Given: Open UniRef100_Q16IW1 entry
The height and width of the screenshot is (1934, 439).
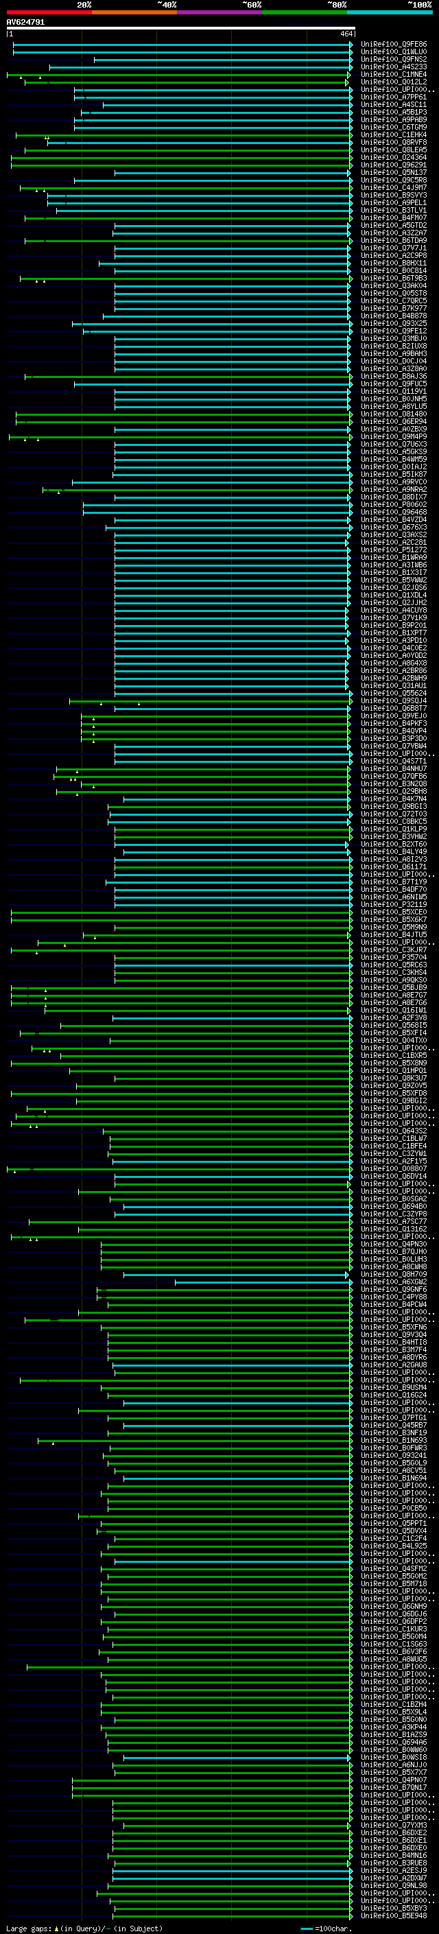Looking at the screenshot, I should (393, 1010).
